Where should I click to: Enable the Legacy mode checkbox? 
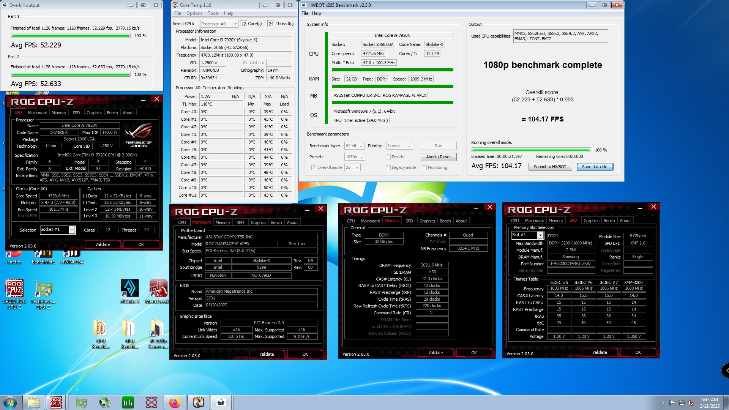(x=388, y=167)
